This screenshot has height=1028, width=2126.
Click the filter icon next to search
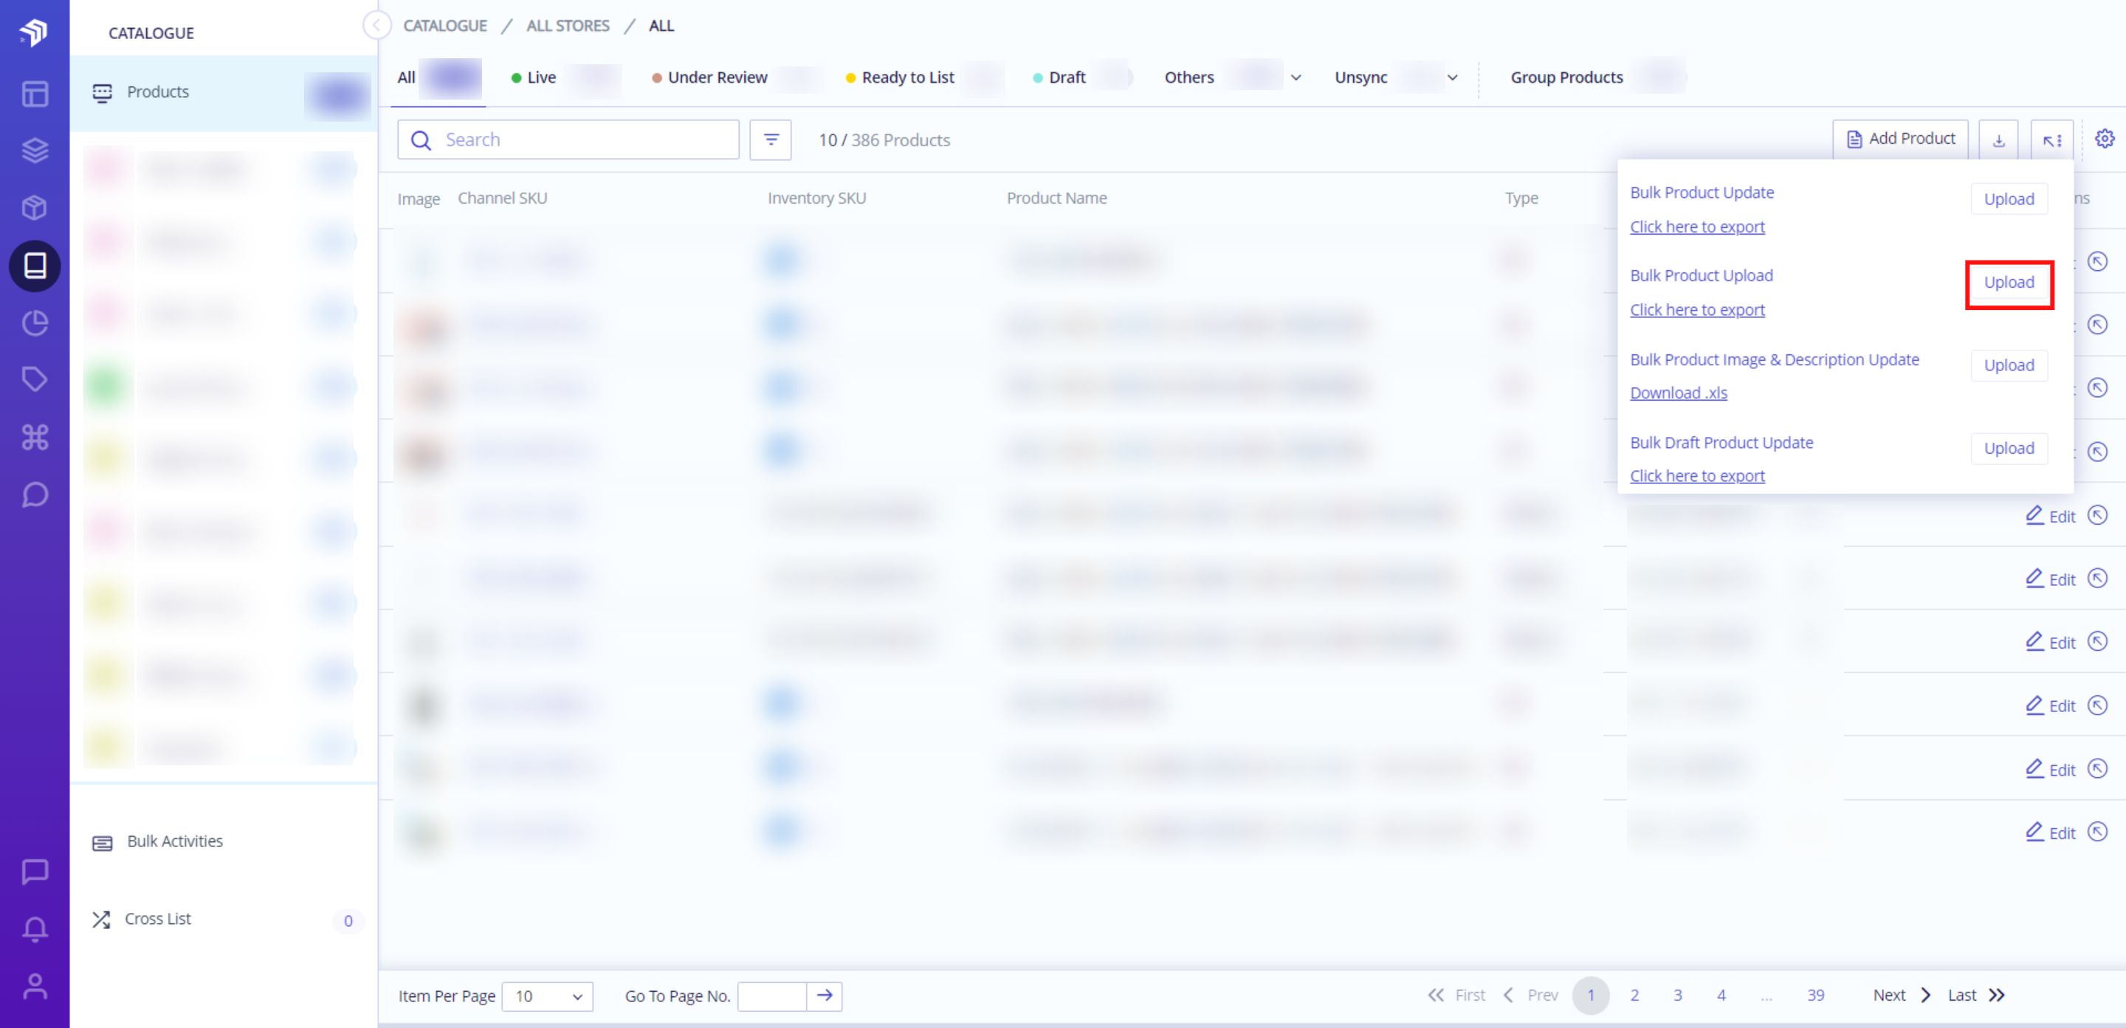click(x=771, y=139)
